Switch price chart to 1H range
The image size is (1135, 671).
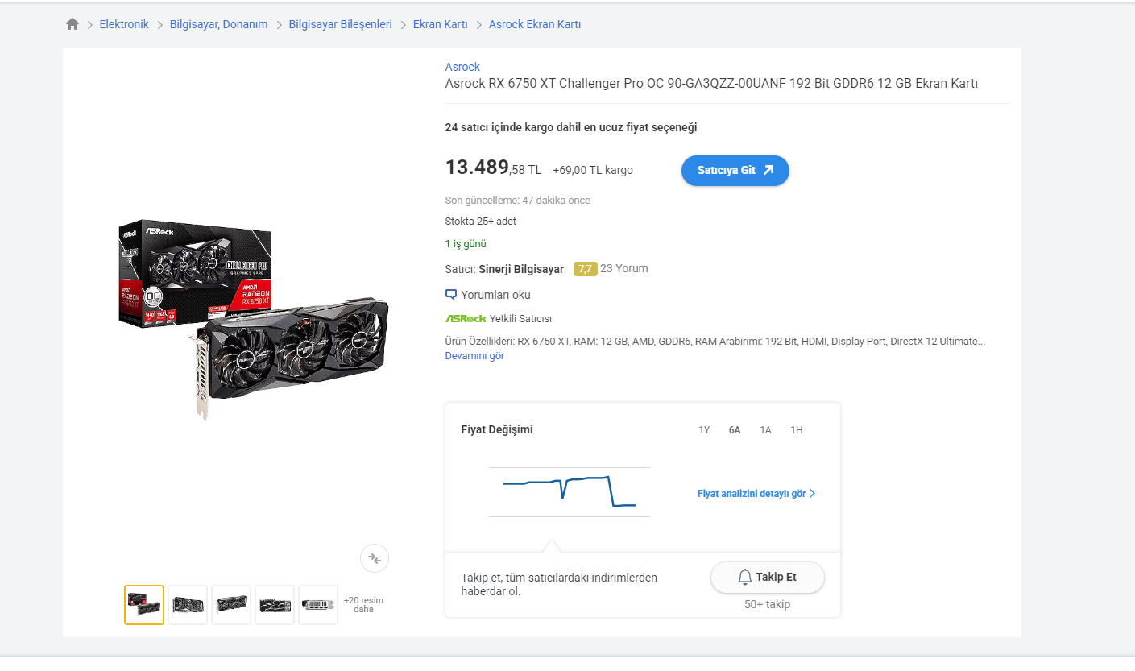click(797, 430)
